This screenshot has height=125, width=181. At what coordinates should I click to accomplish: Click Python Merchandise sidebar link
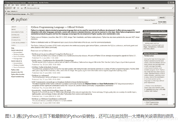tap(18, 74)
